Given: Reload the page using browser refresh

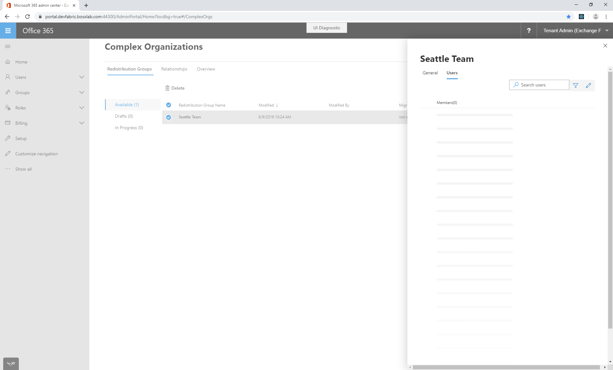Looking at the screenshot, I should [27, 17].
